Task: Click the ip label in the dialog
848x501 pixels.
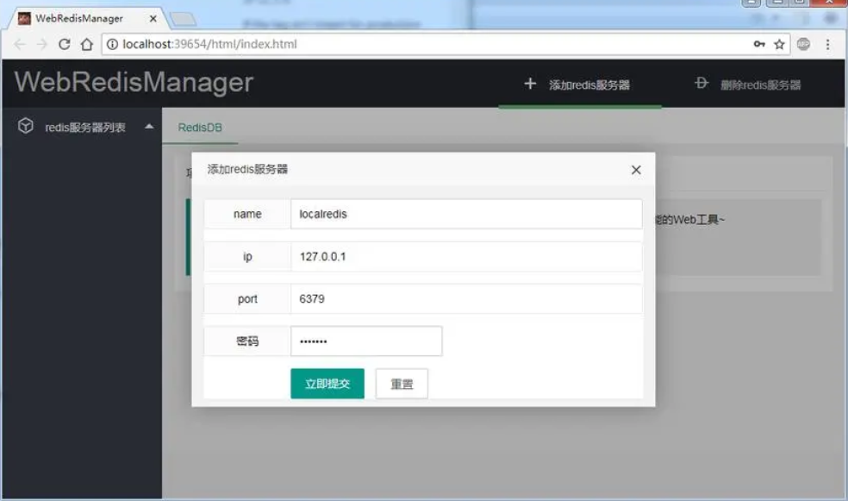Action: [x=247, y=256]
